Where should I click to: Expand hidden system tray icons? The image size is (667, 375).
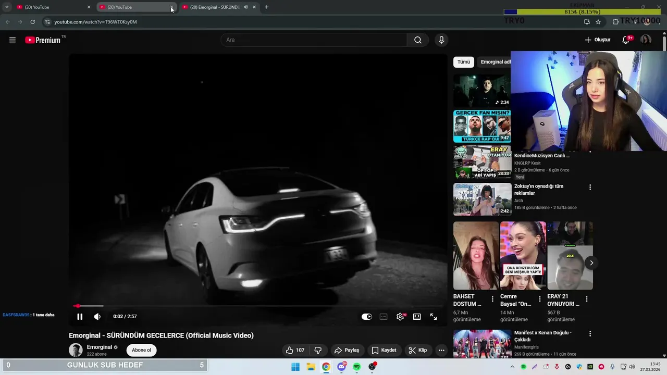(512, 367)
